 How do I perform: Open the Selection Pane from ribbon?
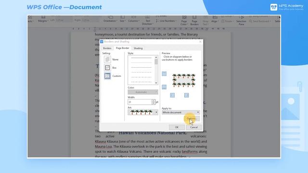(241, 20)
